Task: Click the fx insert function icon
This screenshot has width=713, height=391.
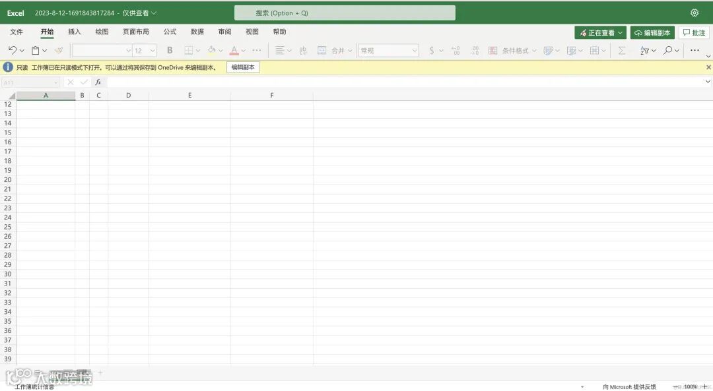Action: 98,82
